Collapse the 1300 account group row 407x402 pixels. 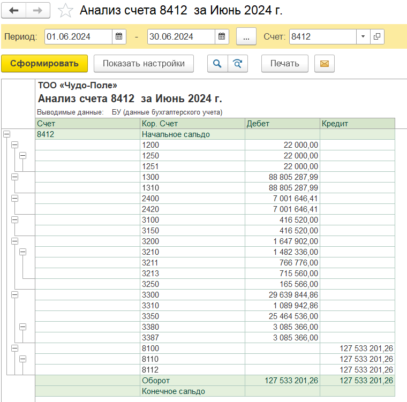(14, 177)
